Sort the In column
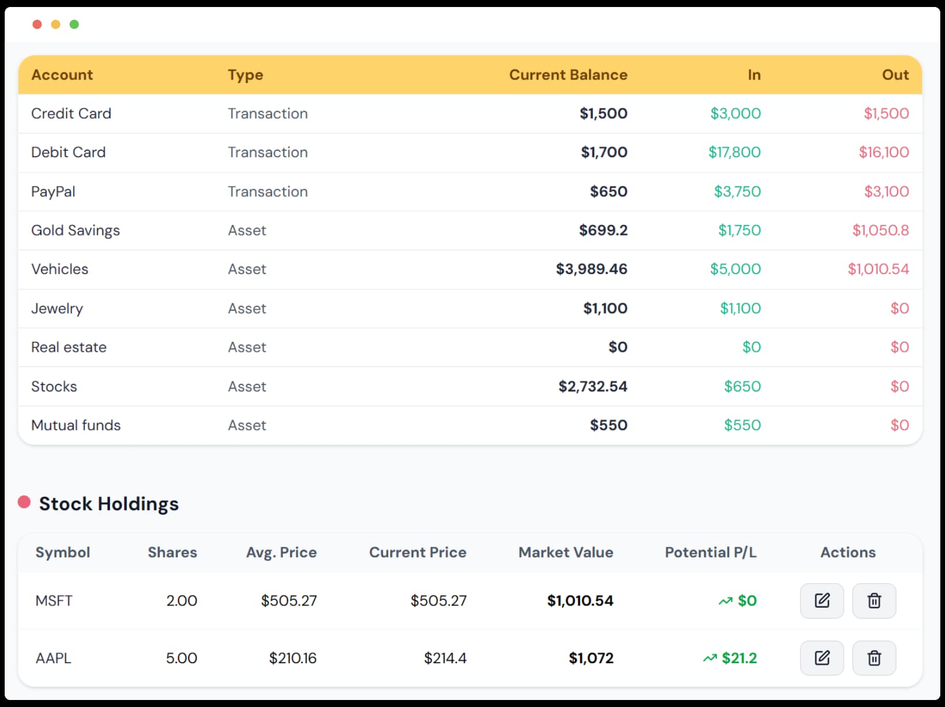The image size is (945, 707). tap(754, 75)
